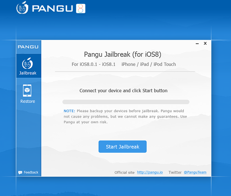Select the Jailbreak apple icon in sidebar
The image size is (231, 196).
(27, 63)
